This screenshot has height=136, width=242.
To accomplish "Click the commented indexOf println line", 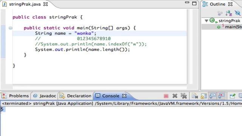I will [91, 44].
